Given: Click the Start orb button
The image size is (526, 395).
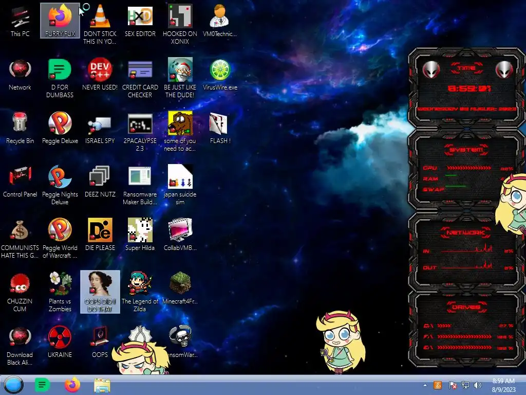Looking at the screenshot, I should (x=13, y=385).
